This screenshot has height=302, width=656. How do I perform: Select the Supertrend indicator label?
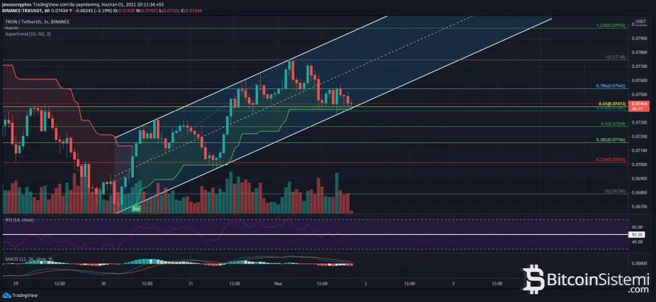click(24, 34)
